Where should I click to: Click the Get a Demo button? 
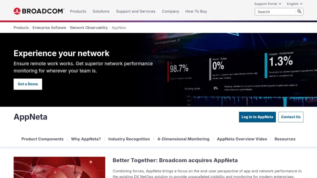pyautogui.click(x=28, y=84)
